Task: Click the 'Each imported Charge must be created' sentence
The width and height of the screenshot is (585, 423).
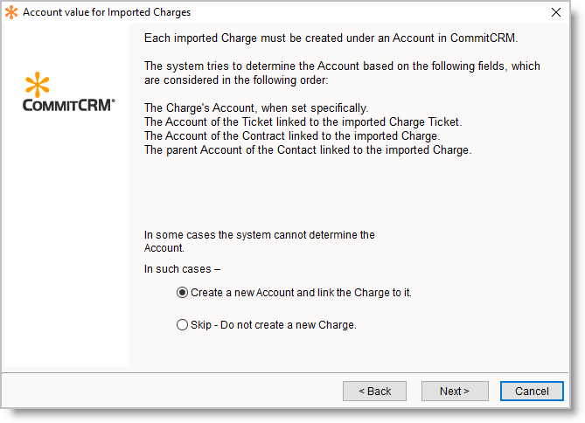Action: click(x=331, y=39)
